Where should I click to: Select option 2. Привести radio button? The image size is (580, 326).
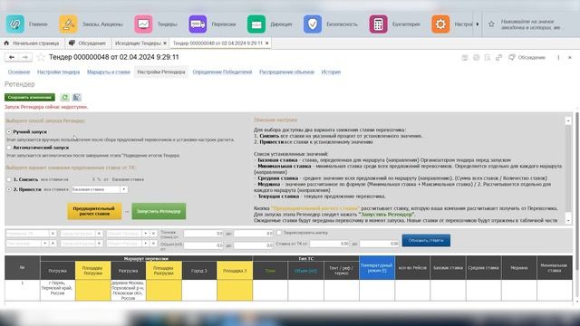click(9, 189)
